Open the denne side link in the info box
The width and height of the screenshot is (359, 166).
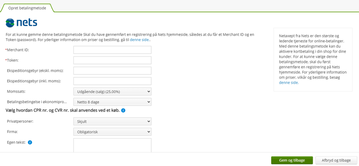tap(288, 83)
